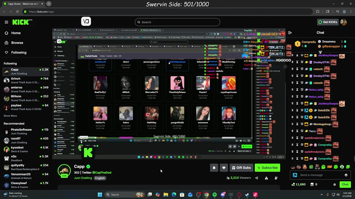Open PirateSoftware recommended channel
This screenshot has height=199, width=355.
tap(26, 131)
